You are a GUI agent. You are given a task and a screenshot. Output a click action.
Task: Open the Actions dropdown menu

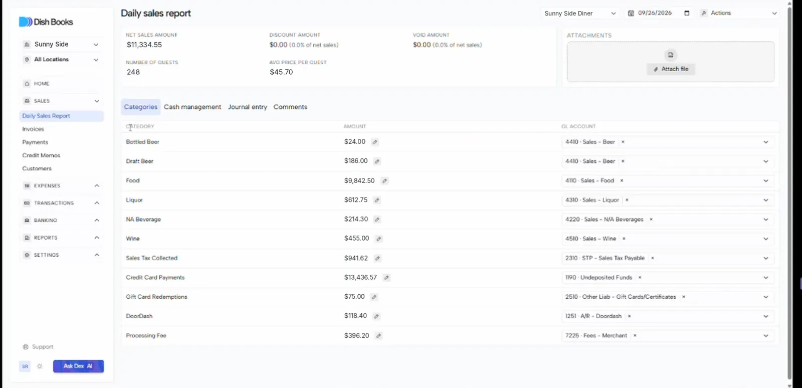pyautogui.click(x=739, y=13)
